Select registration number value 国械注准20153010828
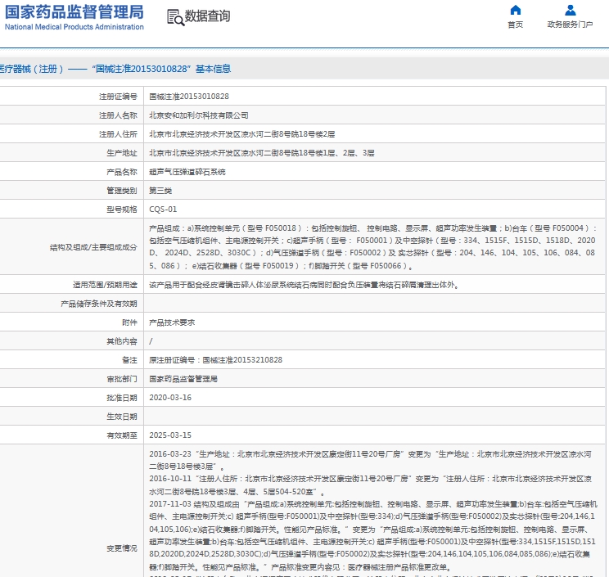The image size is (609, 577). tap(189, 97)
